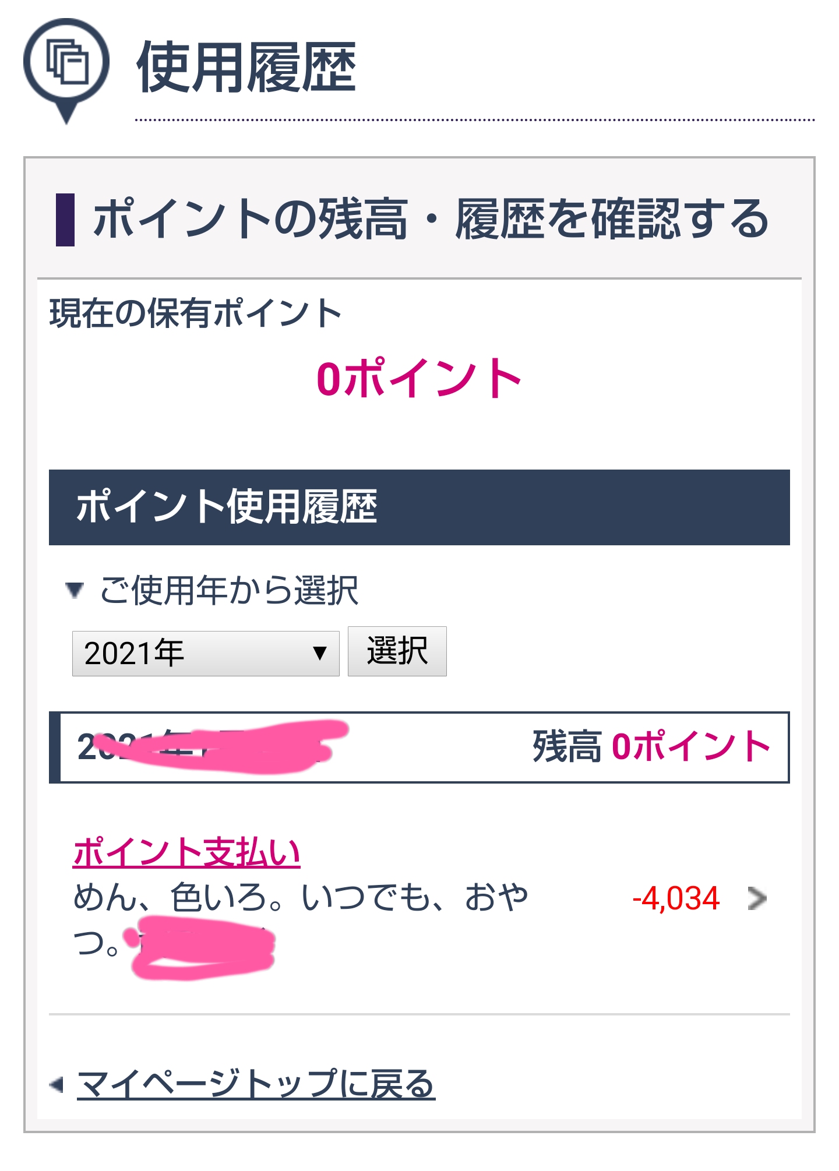Select the ポイントの残高・履歴を確認する heading

coord(431,220)
